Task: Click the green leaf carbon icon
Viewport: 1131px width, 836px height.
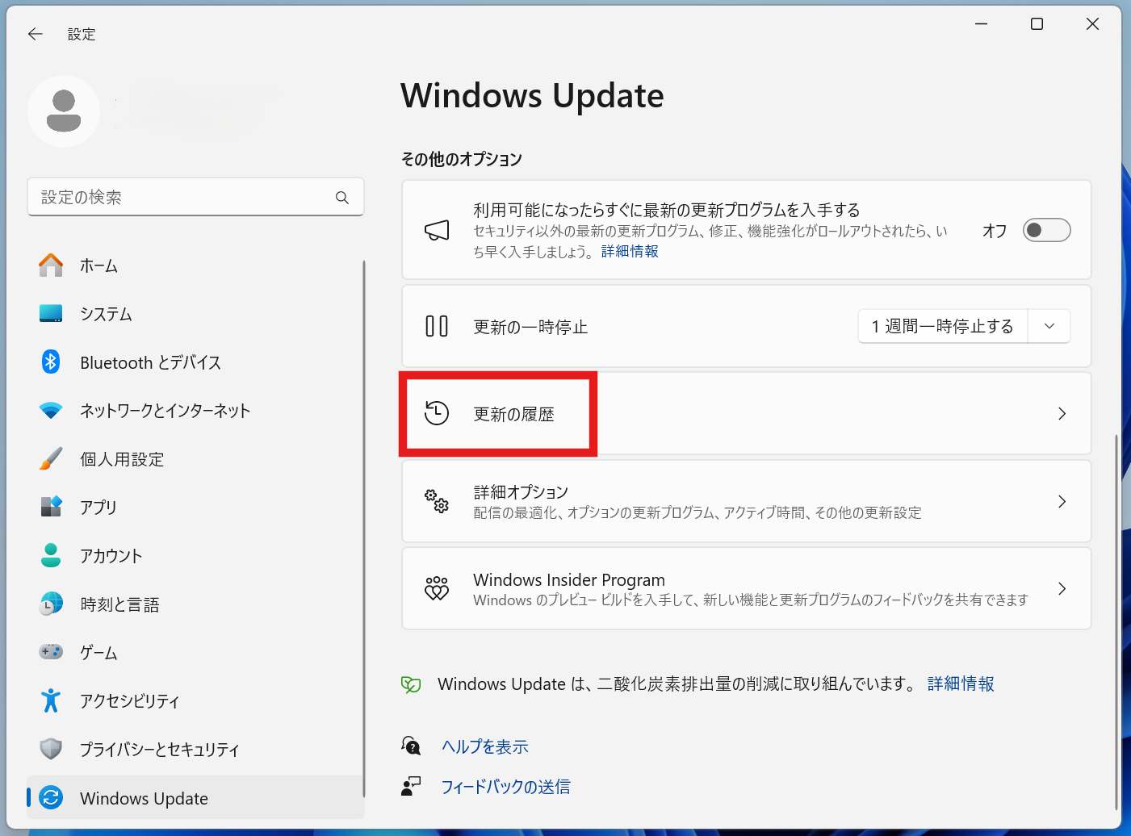Action: [x=411, y=684]
